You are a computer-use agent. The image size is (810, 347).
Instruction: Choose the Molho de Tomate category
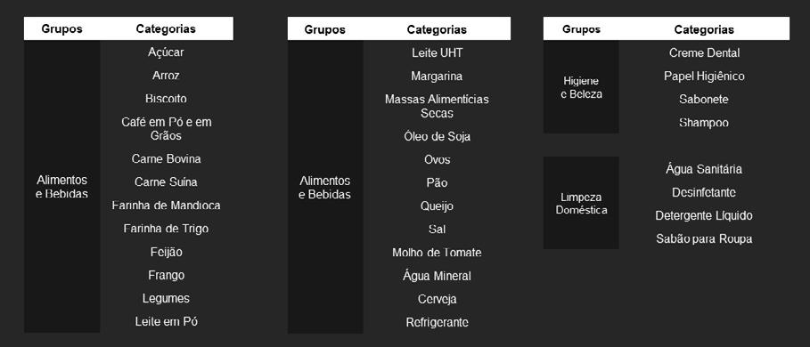[x=437, y=253]
